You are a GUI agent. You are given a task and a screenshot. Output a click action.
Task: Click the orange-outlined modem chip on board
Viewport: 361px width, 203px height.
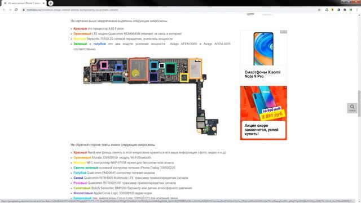195,69
